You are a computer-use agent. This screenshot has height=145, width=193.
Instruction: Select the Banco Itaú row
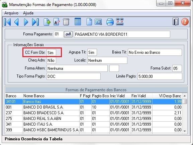tap(93, 102)
